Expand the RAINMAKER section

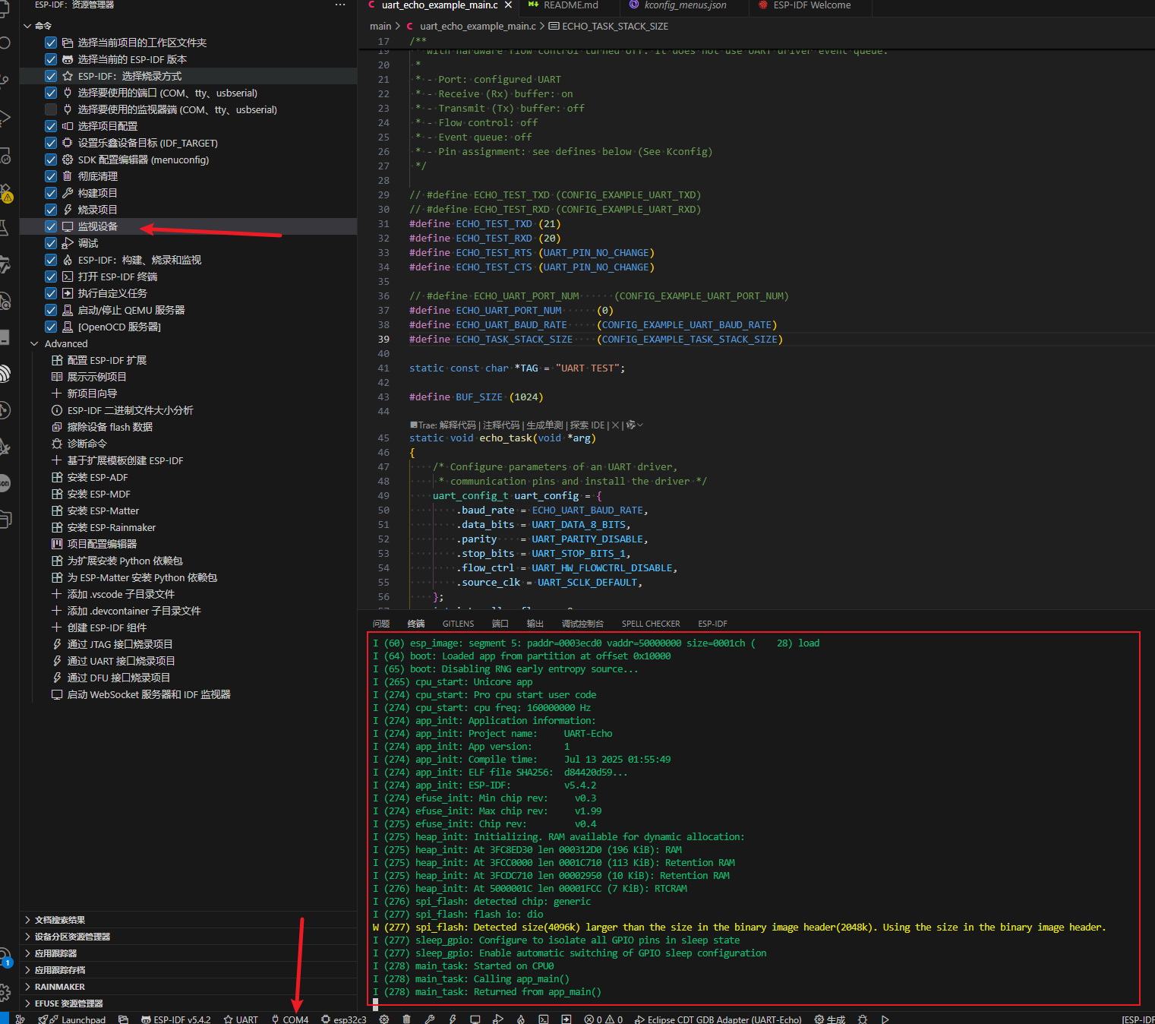point(28,987)
